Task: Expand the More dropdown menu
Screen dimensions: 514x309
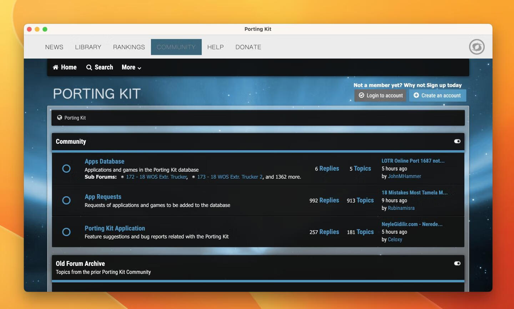Action: click(x=131, y=67)
